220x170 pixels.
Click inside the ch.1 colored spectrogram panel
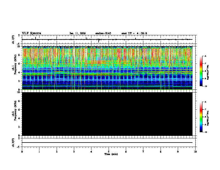click(x=107, y=68)
